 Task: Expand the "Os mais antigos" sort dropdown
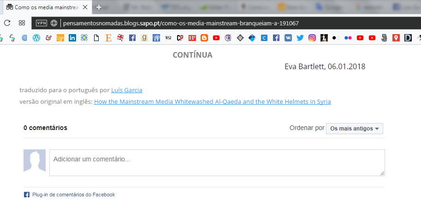click(354, 129)
